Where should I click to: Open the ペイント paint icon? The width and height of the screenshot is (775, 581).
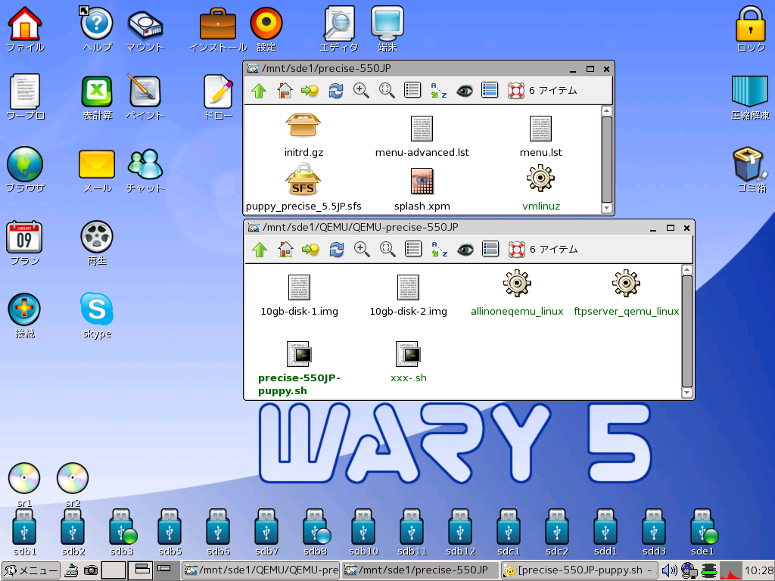pyautogui.click(x=145, y=98)
